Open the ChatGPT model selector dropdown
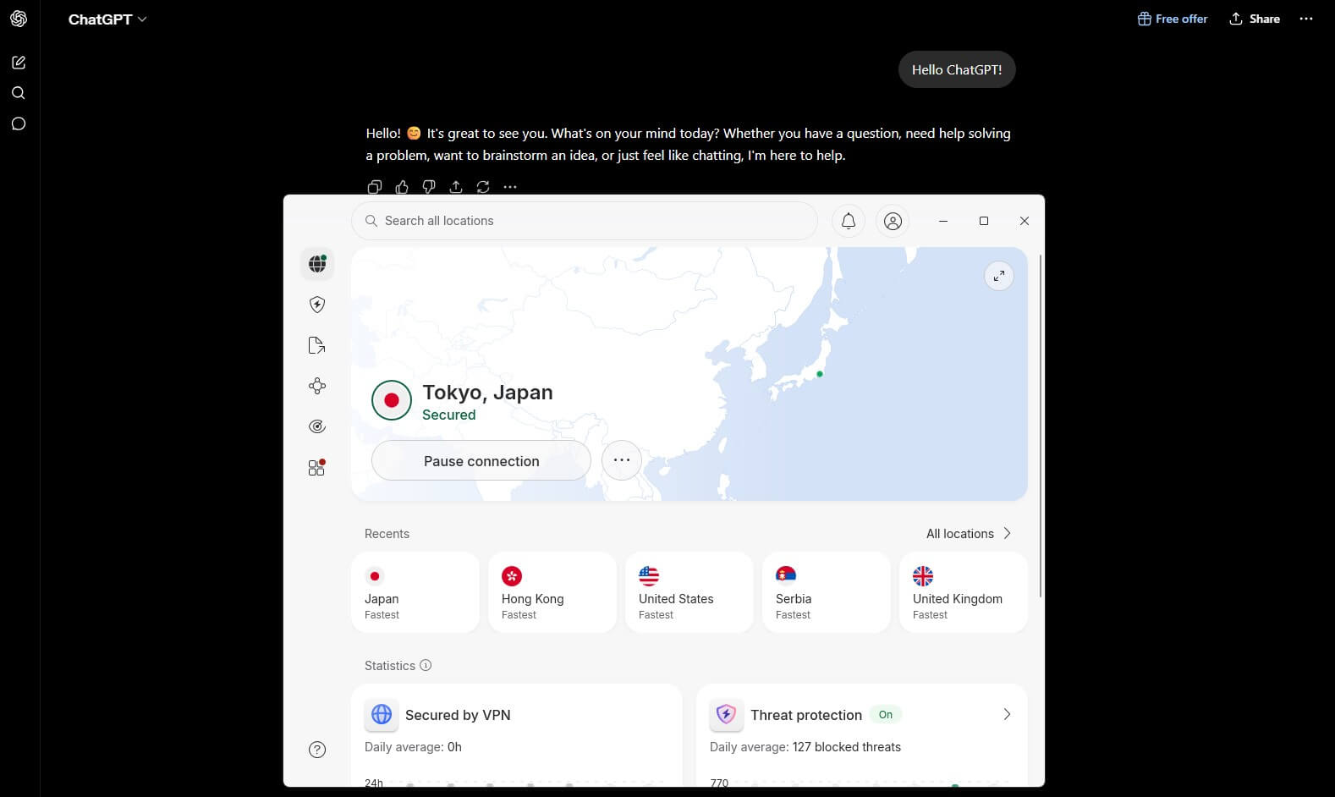This screenshot has height=797, width=1335. (107, 19)
